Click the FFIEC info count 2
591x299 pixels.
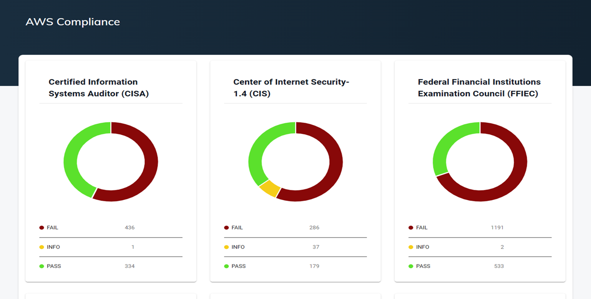[x=502, y=247]
